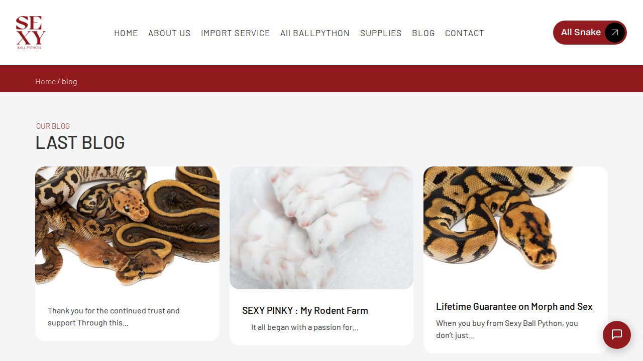Open the yellow ball python blog image
The width and height of the screenshot is (643, 361).
click(x=515, y=218)
